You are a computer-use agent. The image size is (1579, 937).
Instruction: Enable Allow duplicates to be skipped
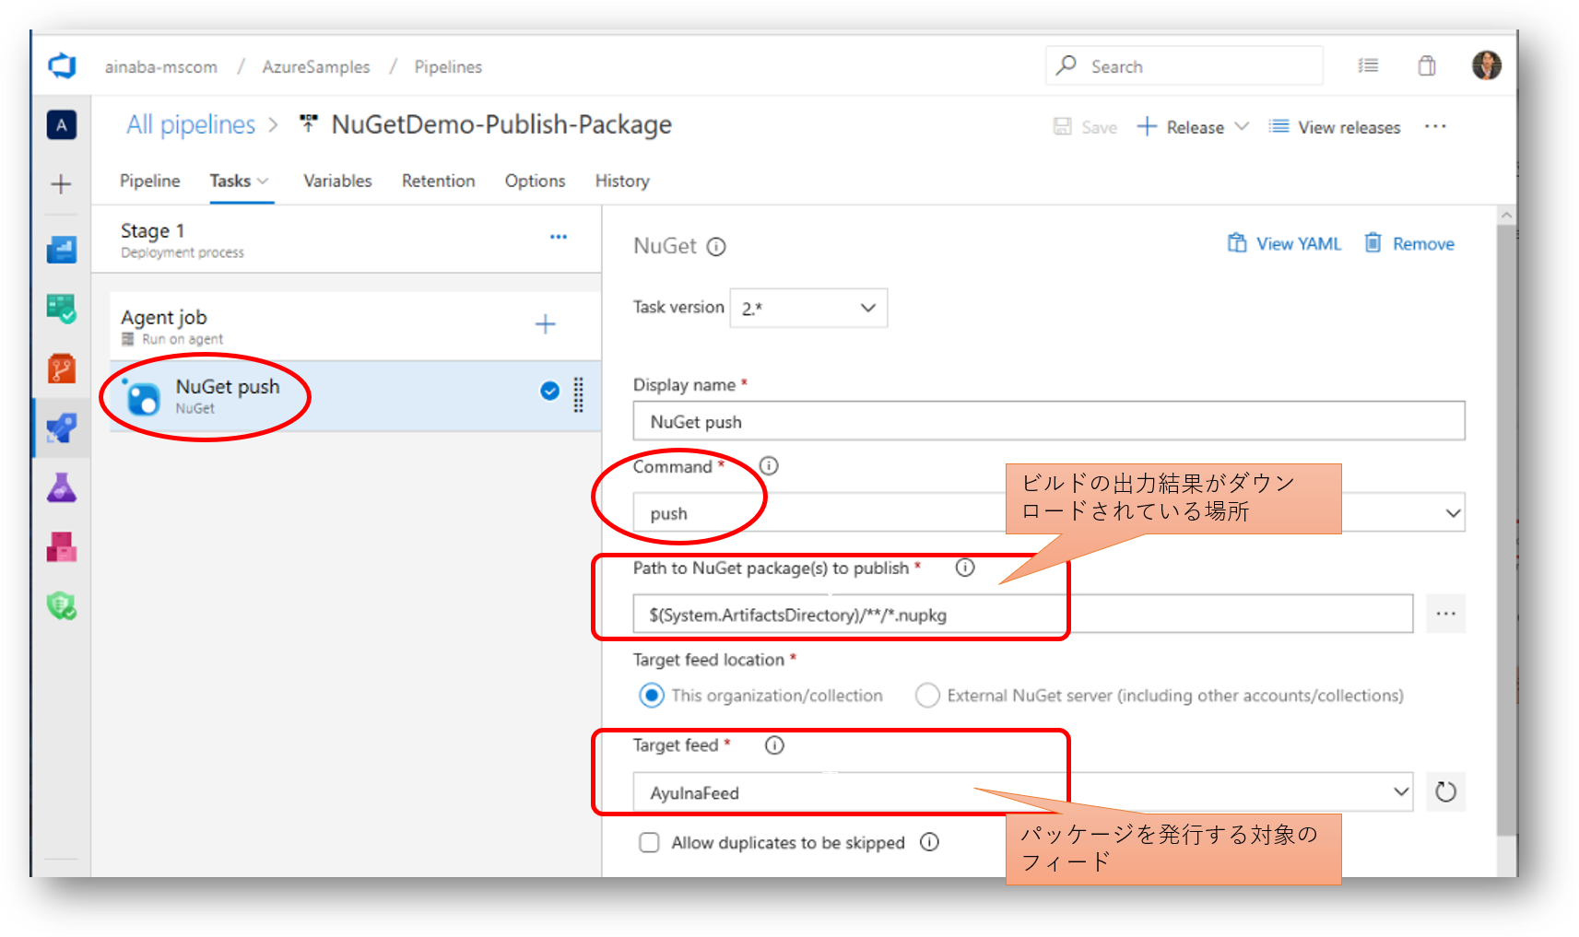coord(650,842)
